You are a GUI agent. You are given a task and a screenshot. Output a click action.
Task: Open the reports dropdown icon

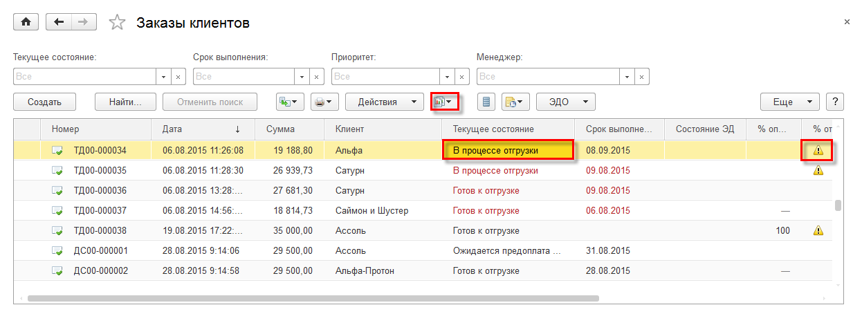pyautogui.click(x=444, y=102)
